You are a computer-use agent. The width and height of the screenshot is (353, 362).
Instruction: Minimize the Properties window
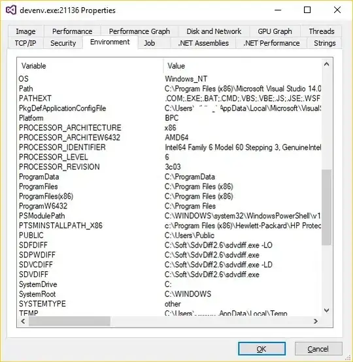tap(278, 10)
